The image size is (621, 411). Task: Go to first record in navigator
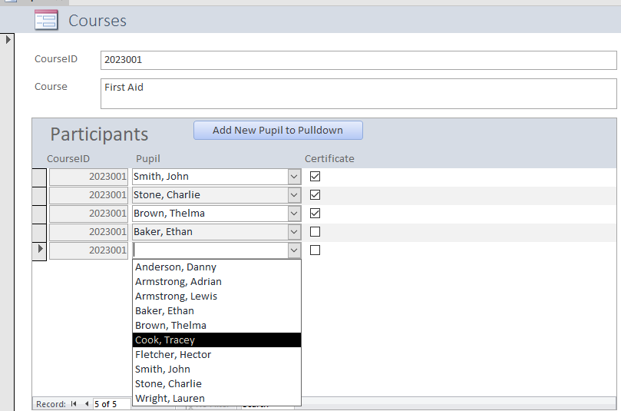74,404
